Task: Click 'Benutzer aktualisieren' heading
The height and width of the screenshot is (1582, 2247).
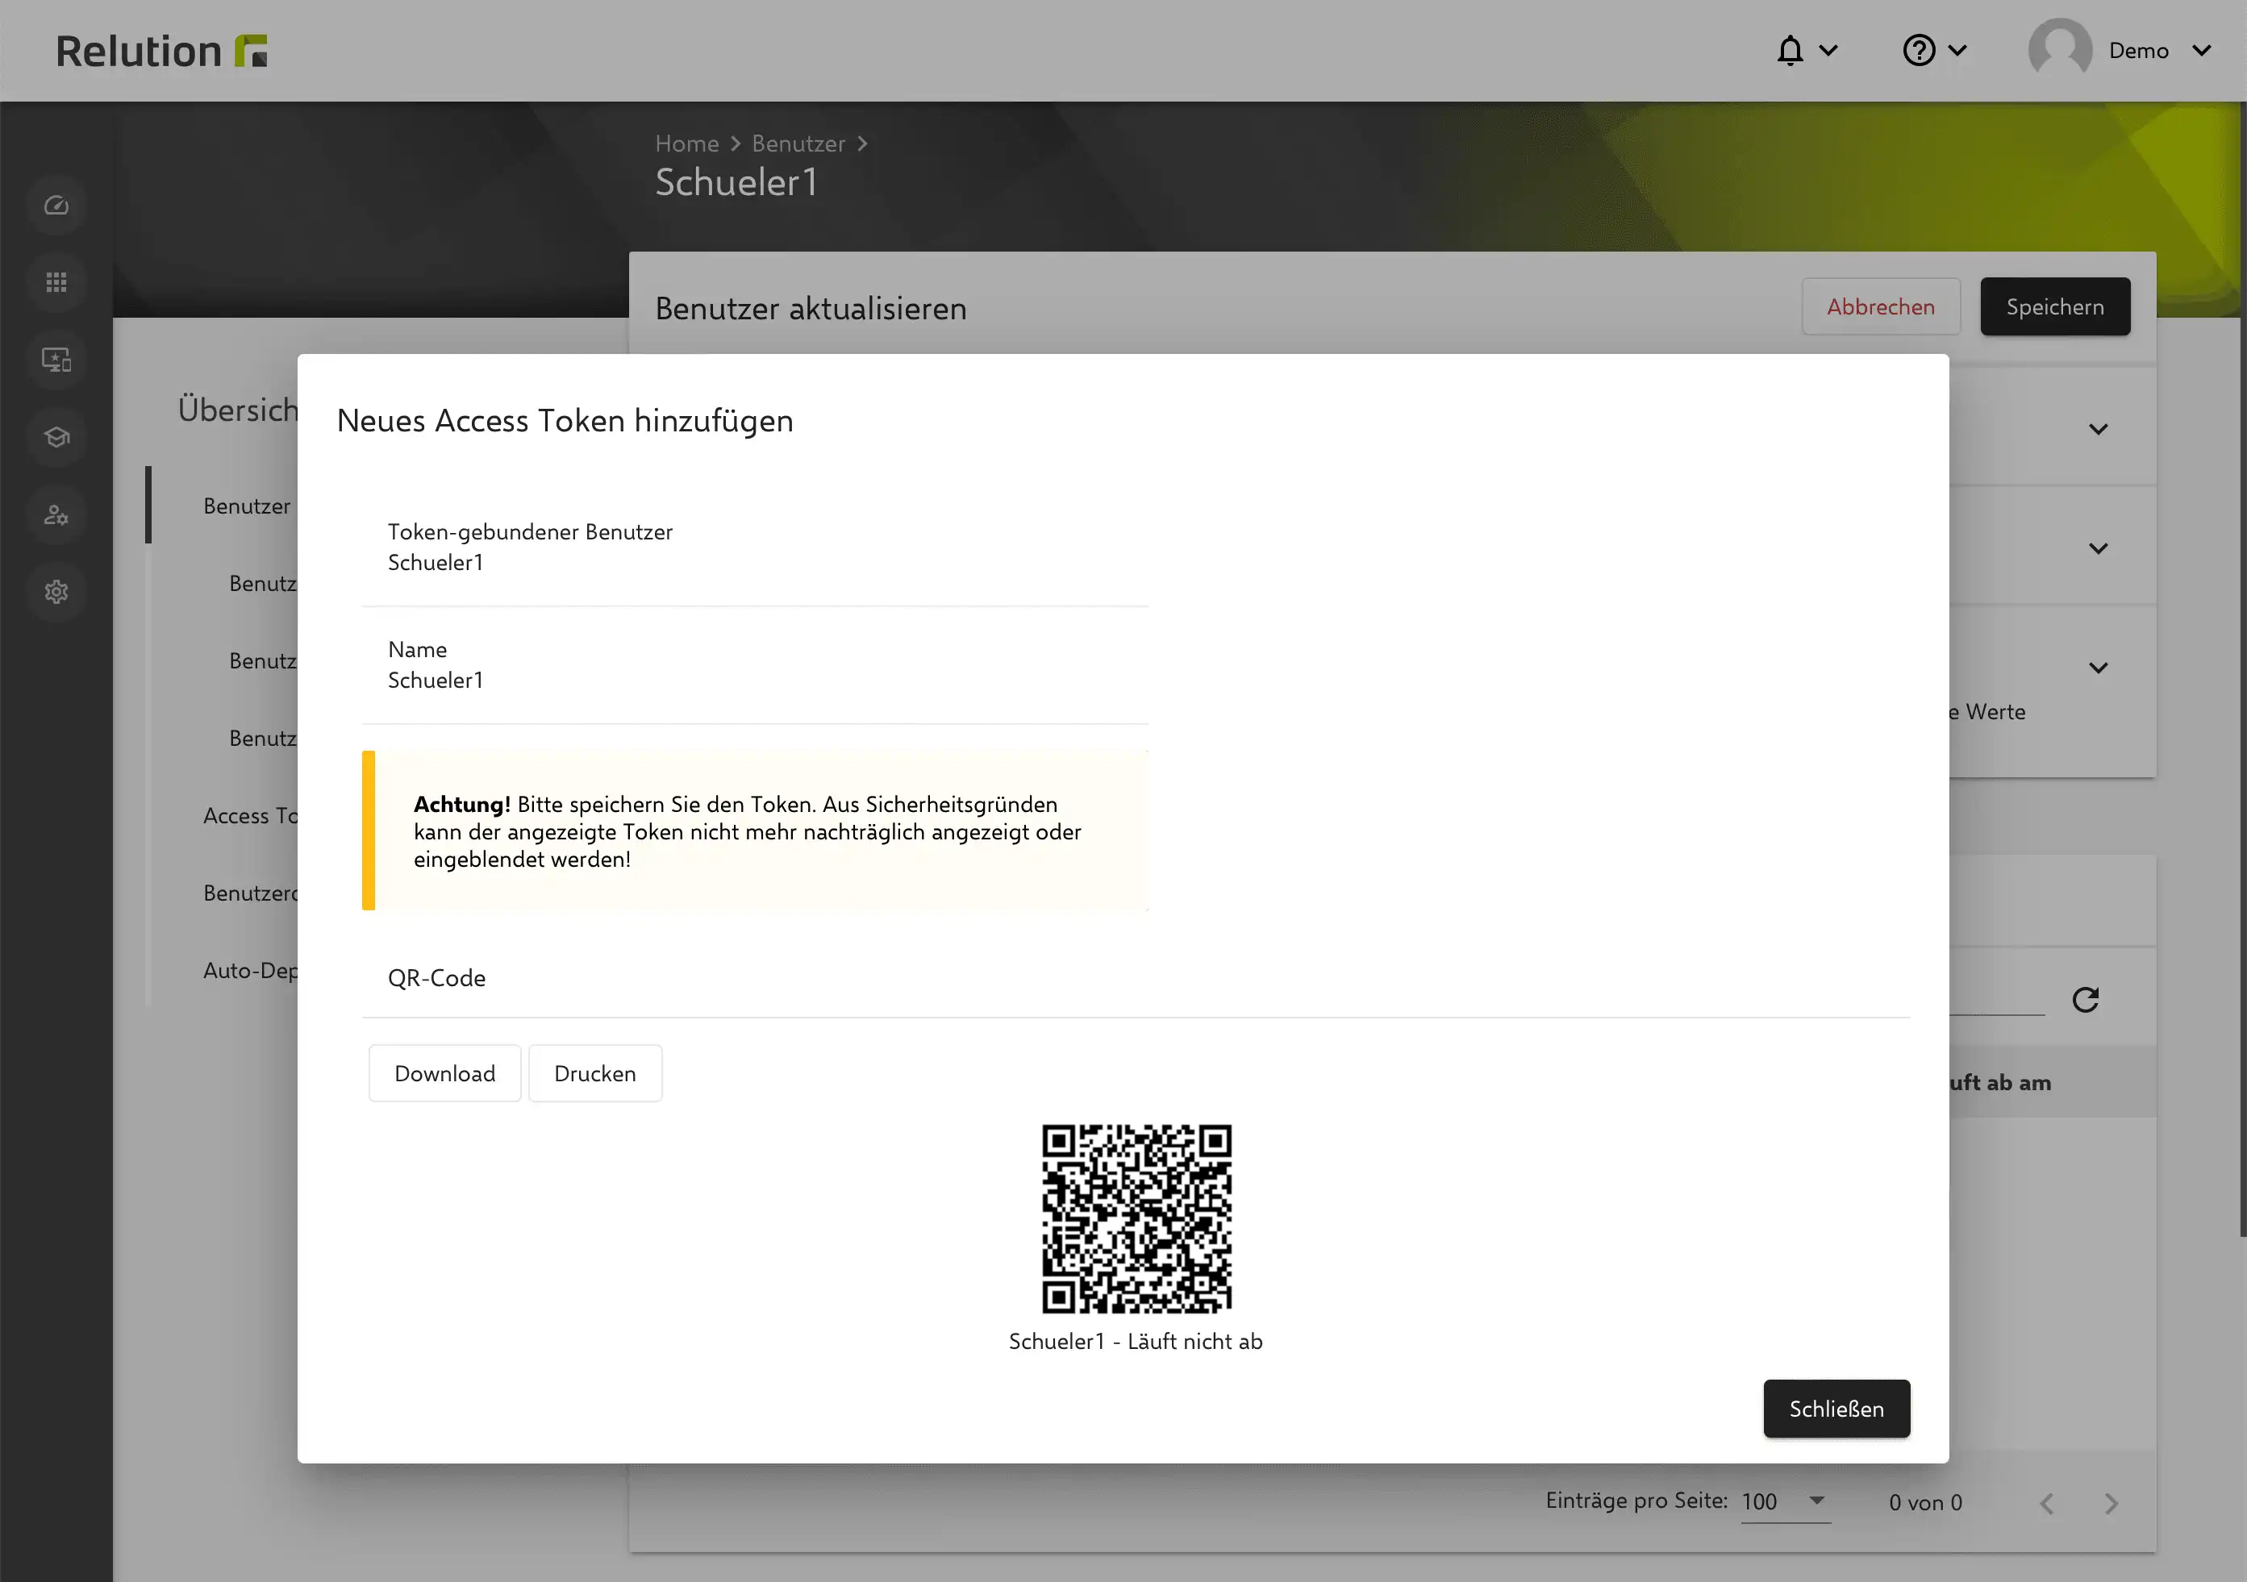Action: click(811, 309)
